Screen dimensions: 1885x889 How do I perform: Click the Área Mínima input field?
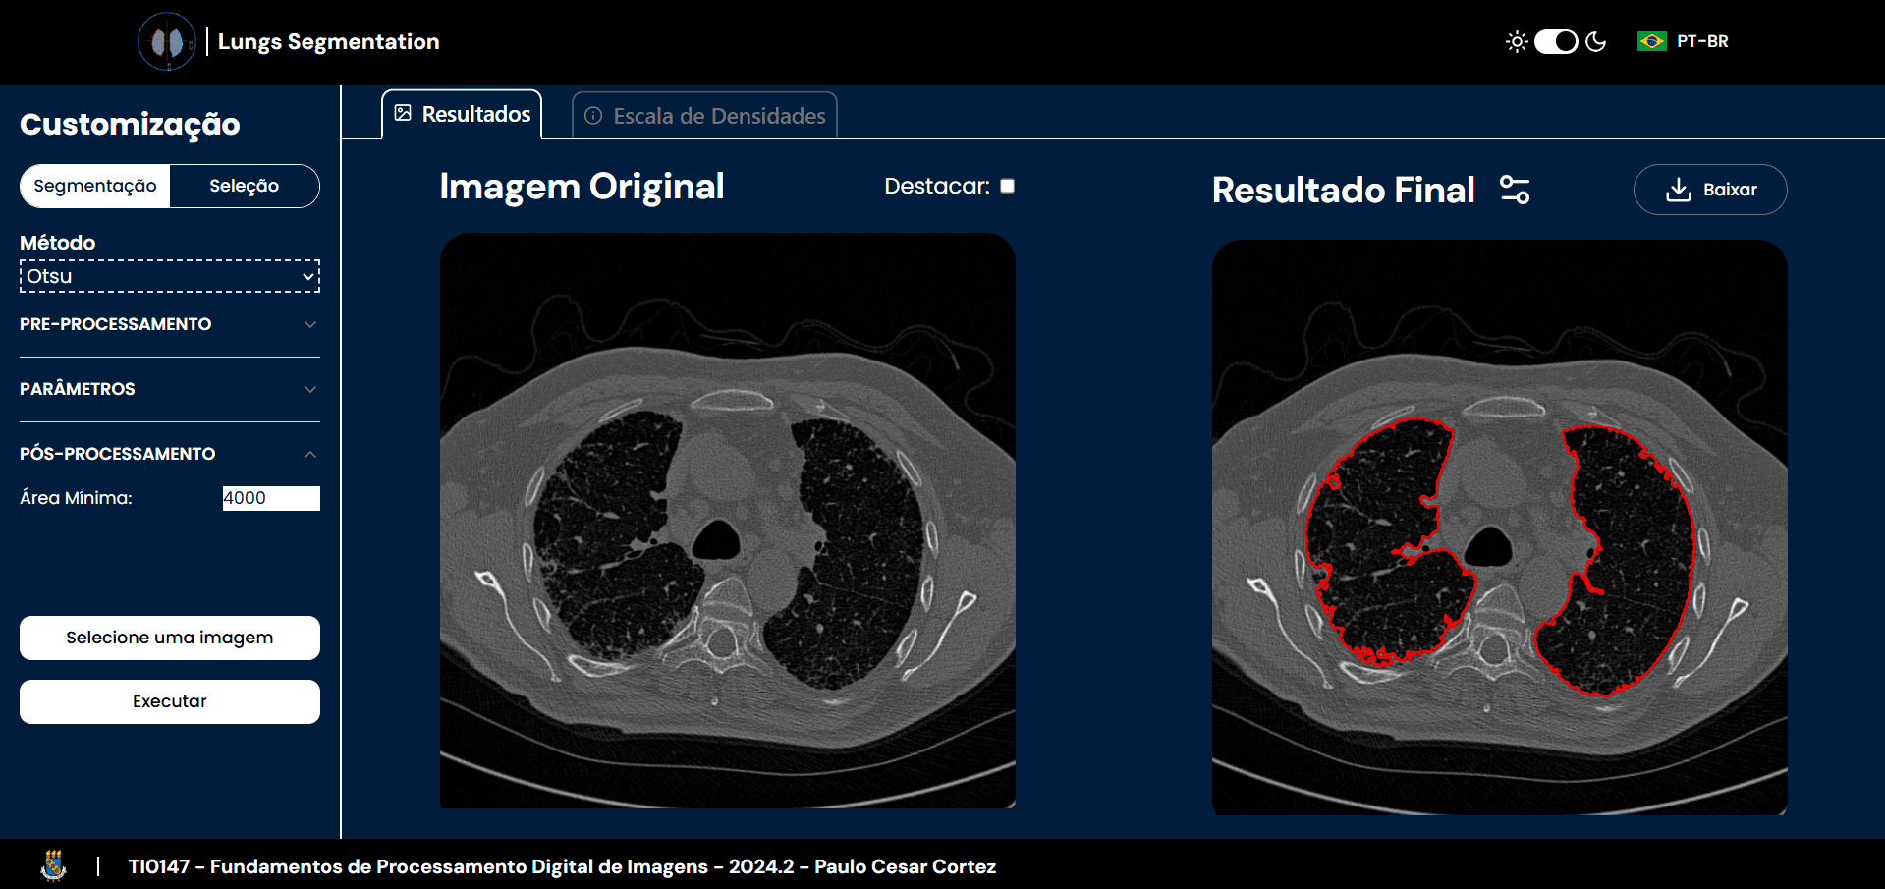pos(271,498)
